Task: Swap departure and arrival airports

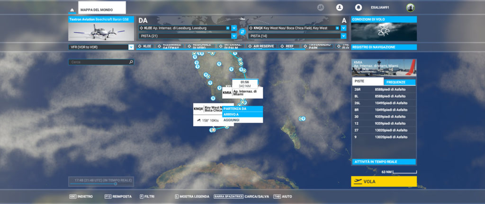Action: tap(242, 32)
